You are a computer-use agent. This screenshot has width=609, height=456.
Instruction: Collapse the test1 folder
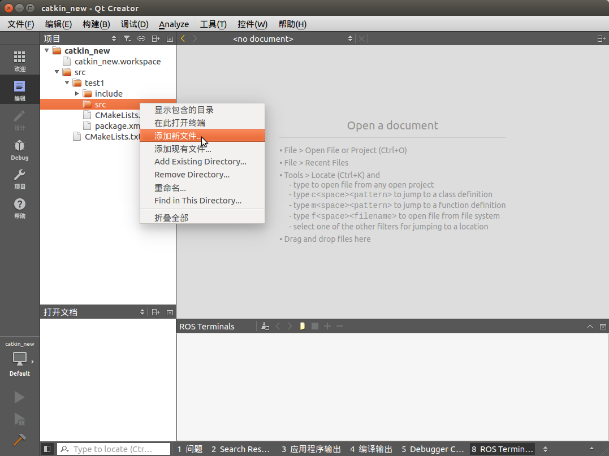67,82
